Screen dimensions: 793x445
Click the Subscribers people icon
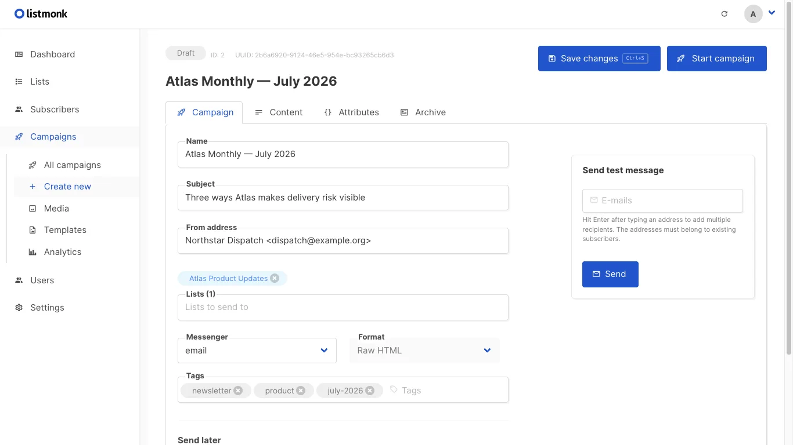[19, 110]
